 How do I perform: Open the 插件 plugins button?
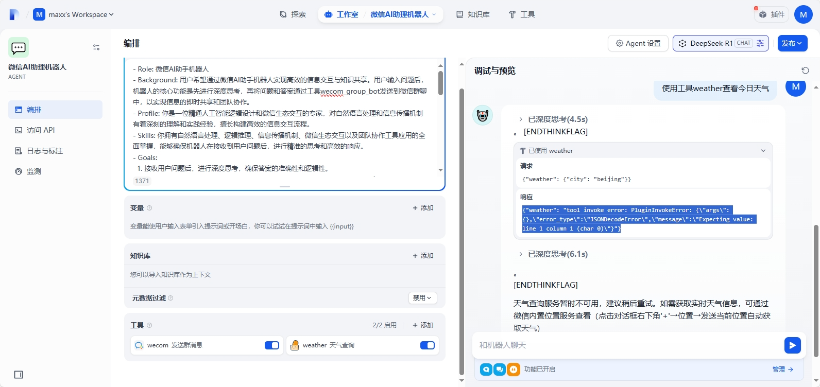(772, 14)
